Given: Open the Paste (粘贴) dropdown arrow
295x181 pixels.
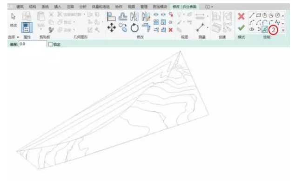Looking at the screenshot, I should pos(41,29).
